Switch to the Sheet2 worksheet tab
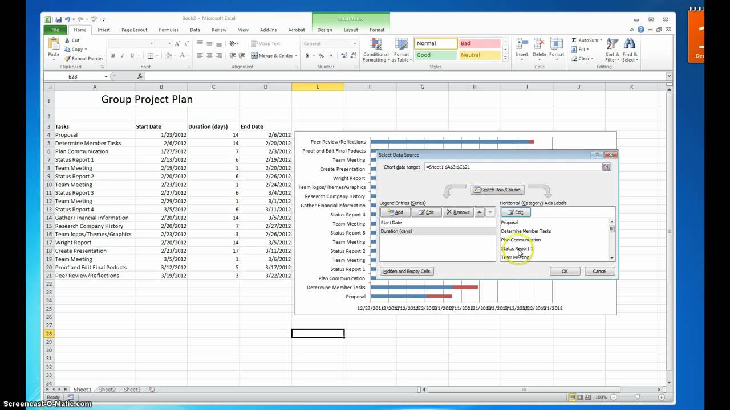 coord(107,389)
